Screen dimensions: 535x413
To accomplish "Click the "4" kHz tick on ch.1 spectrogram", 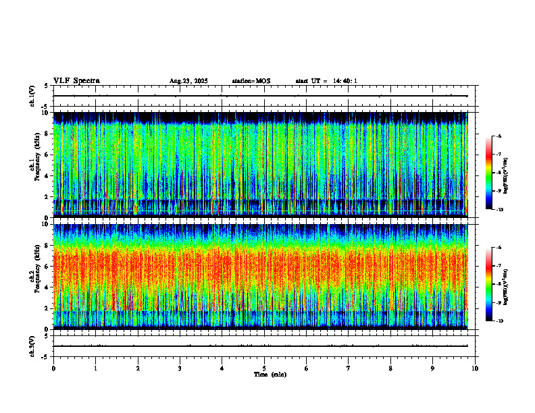I will [x=47, y=176].
